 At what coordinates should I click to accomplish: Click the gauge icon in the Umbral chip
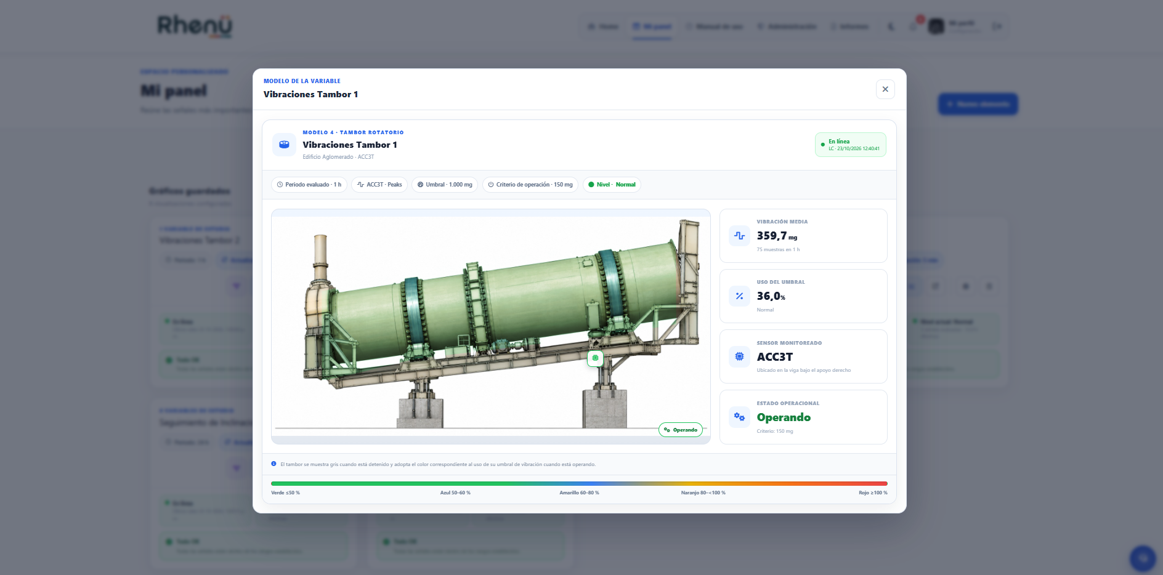tap(421, 185)
